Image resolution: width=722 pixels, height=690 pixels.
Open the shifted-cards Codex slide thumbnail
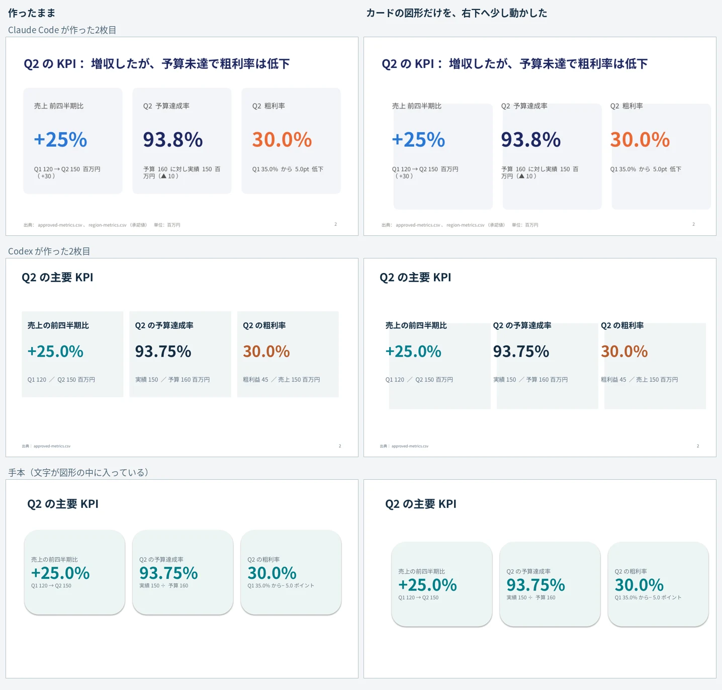[x=540, y=358]
